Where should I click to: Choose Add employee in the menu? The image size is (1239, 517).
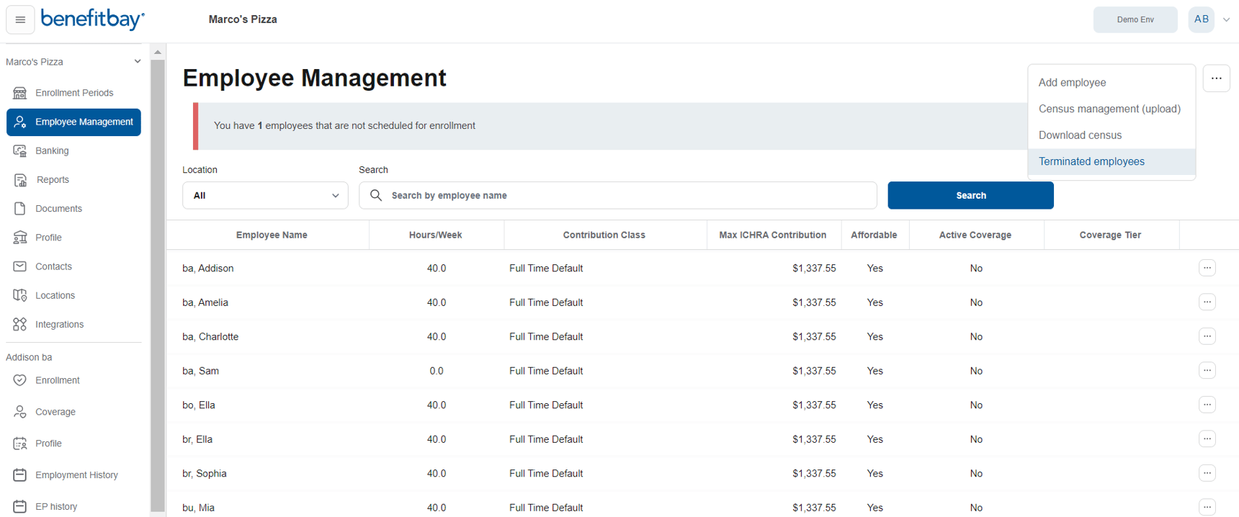pos(1072,83)
